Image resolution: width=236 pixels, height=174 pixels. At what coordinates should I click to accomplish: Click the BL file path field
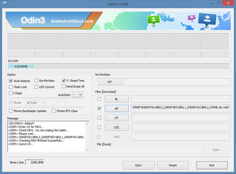pos(181,99)
